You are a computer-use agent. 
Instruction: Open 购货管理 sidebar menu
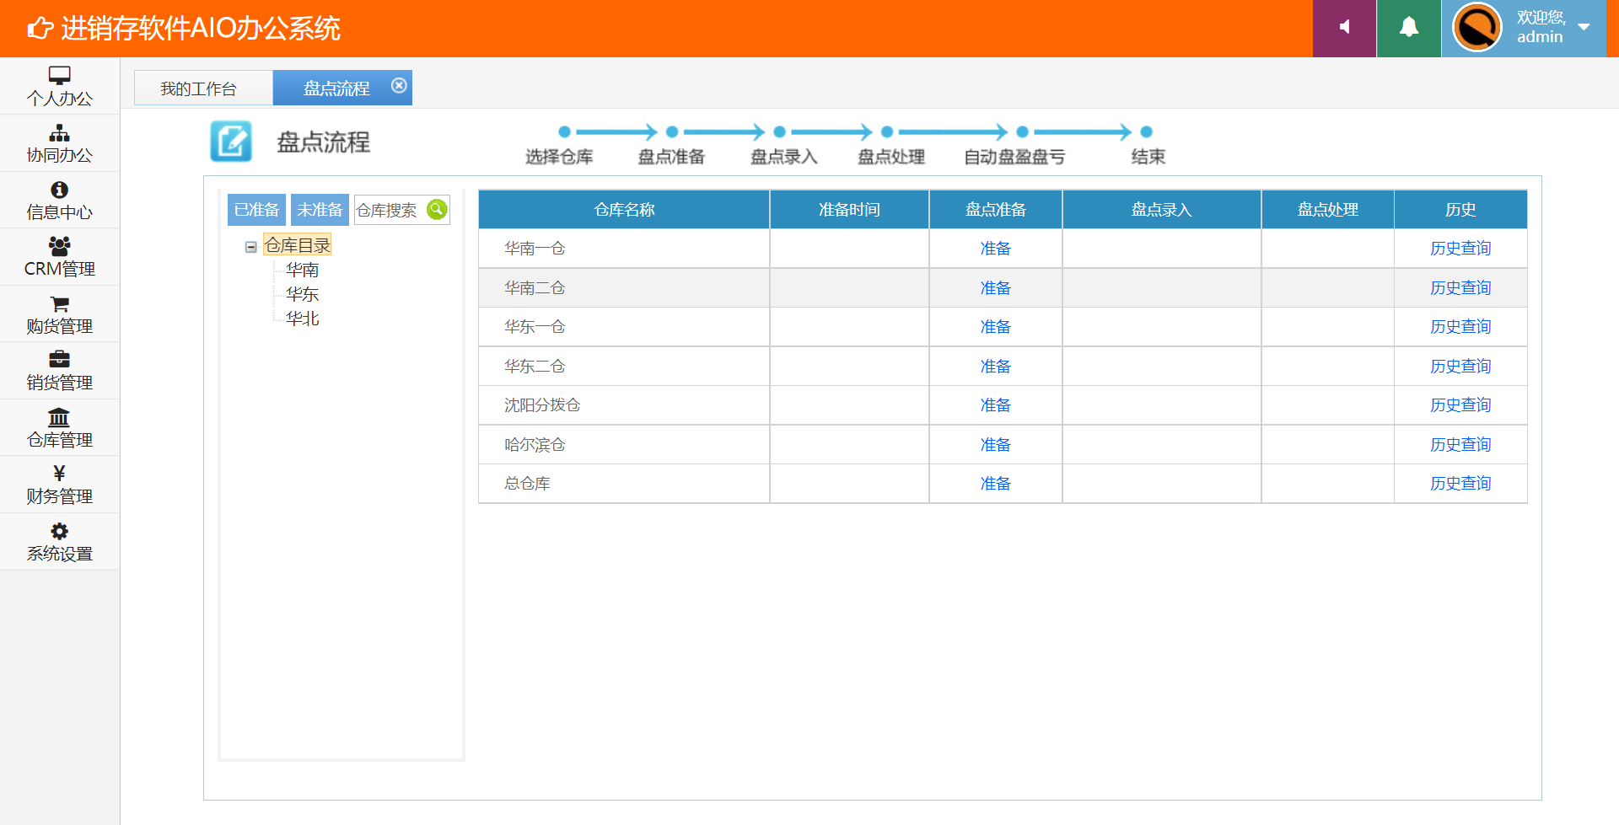(x=59, y=313)
